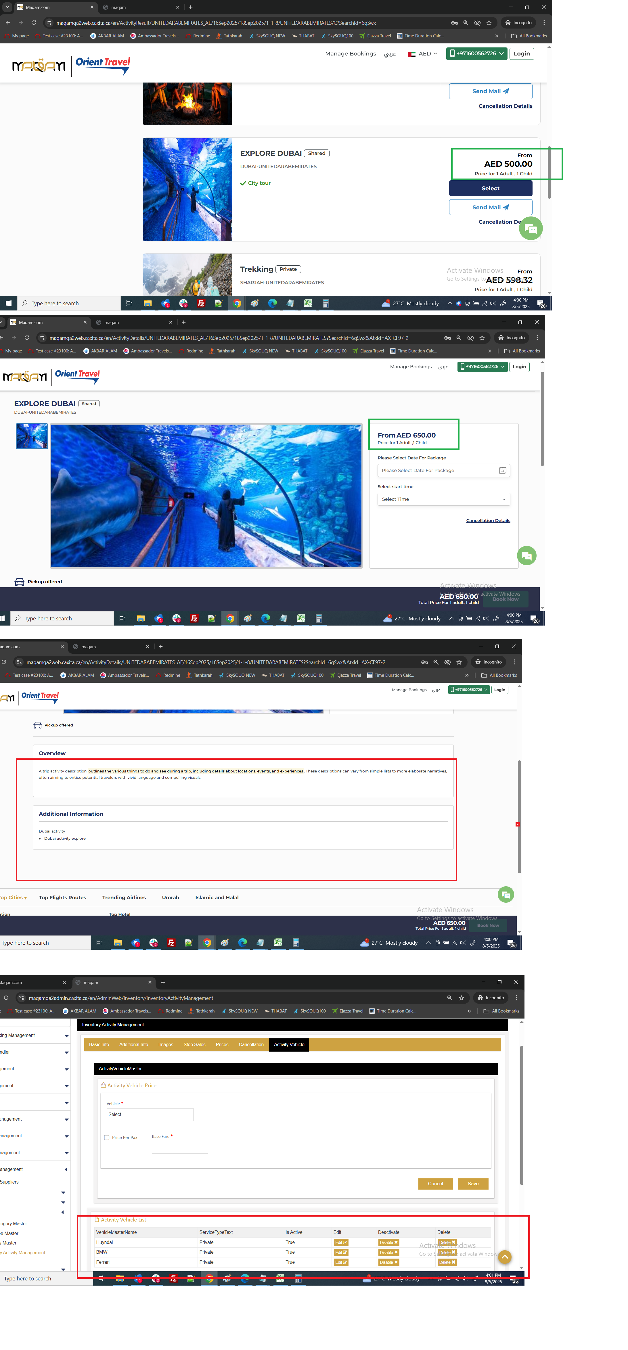This screenshot has height=1350, width=628.
Task: Click the Maqam logo in the header
Action: [39, 66]
